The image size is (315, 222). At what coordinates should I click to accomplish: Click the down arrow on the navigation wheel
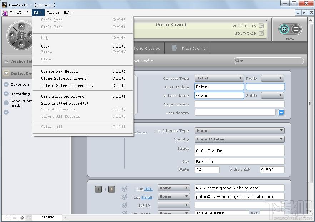pyautogui.click(x=21, y=44)
